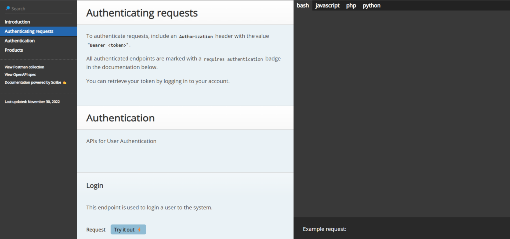Click the Authentication main heading
Image resolution: width=510 pixels, height=239 pixels.
(x=121, y=118)
